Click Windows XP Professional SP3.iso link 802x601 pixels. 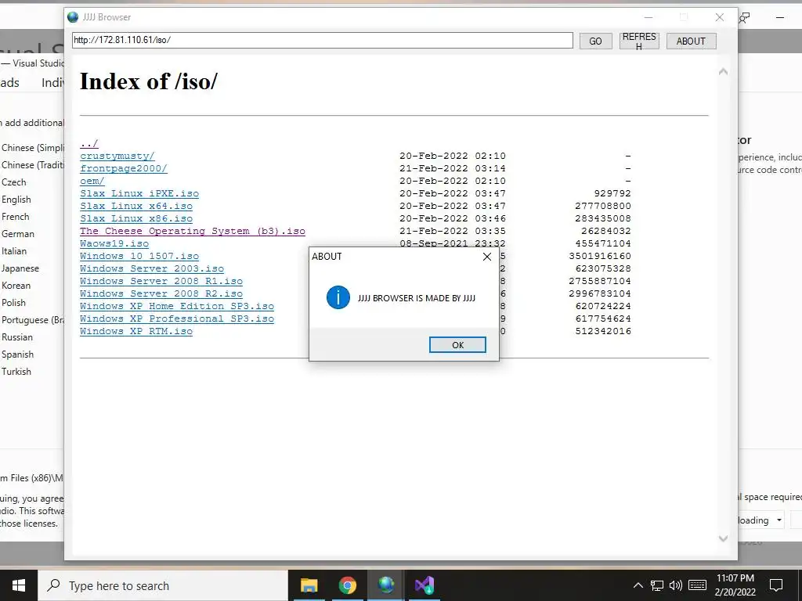pyautogui.click(x=177, y=318)
